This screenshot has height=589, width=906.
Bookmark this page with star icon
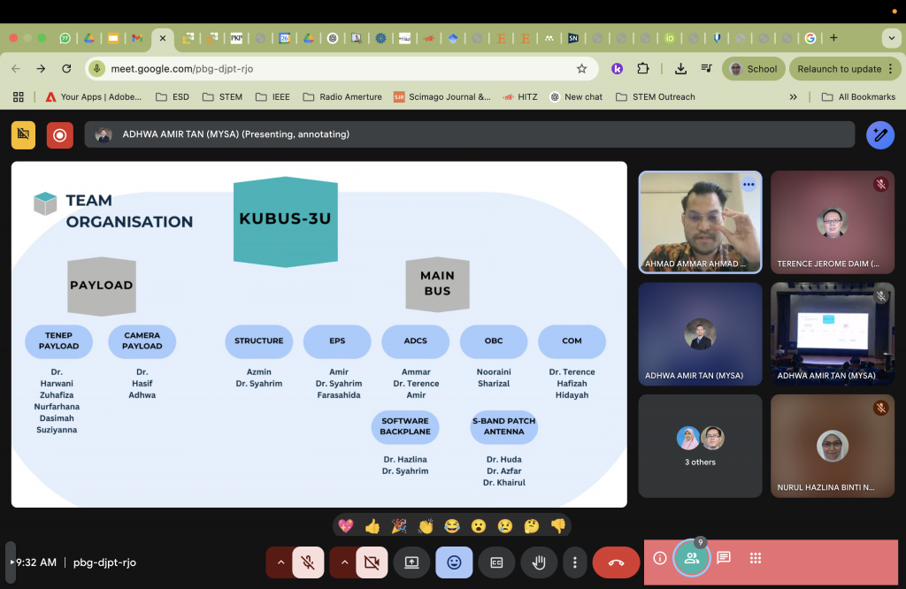[581, 69]
